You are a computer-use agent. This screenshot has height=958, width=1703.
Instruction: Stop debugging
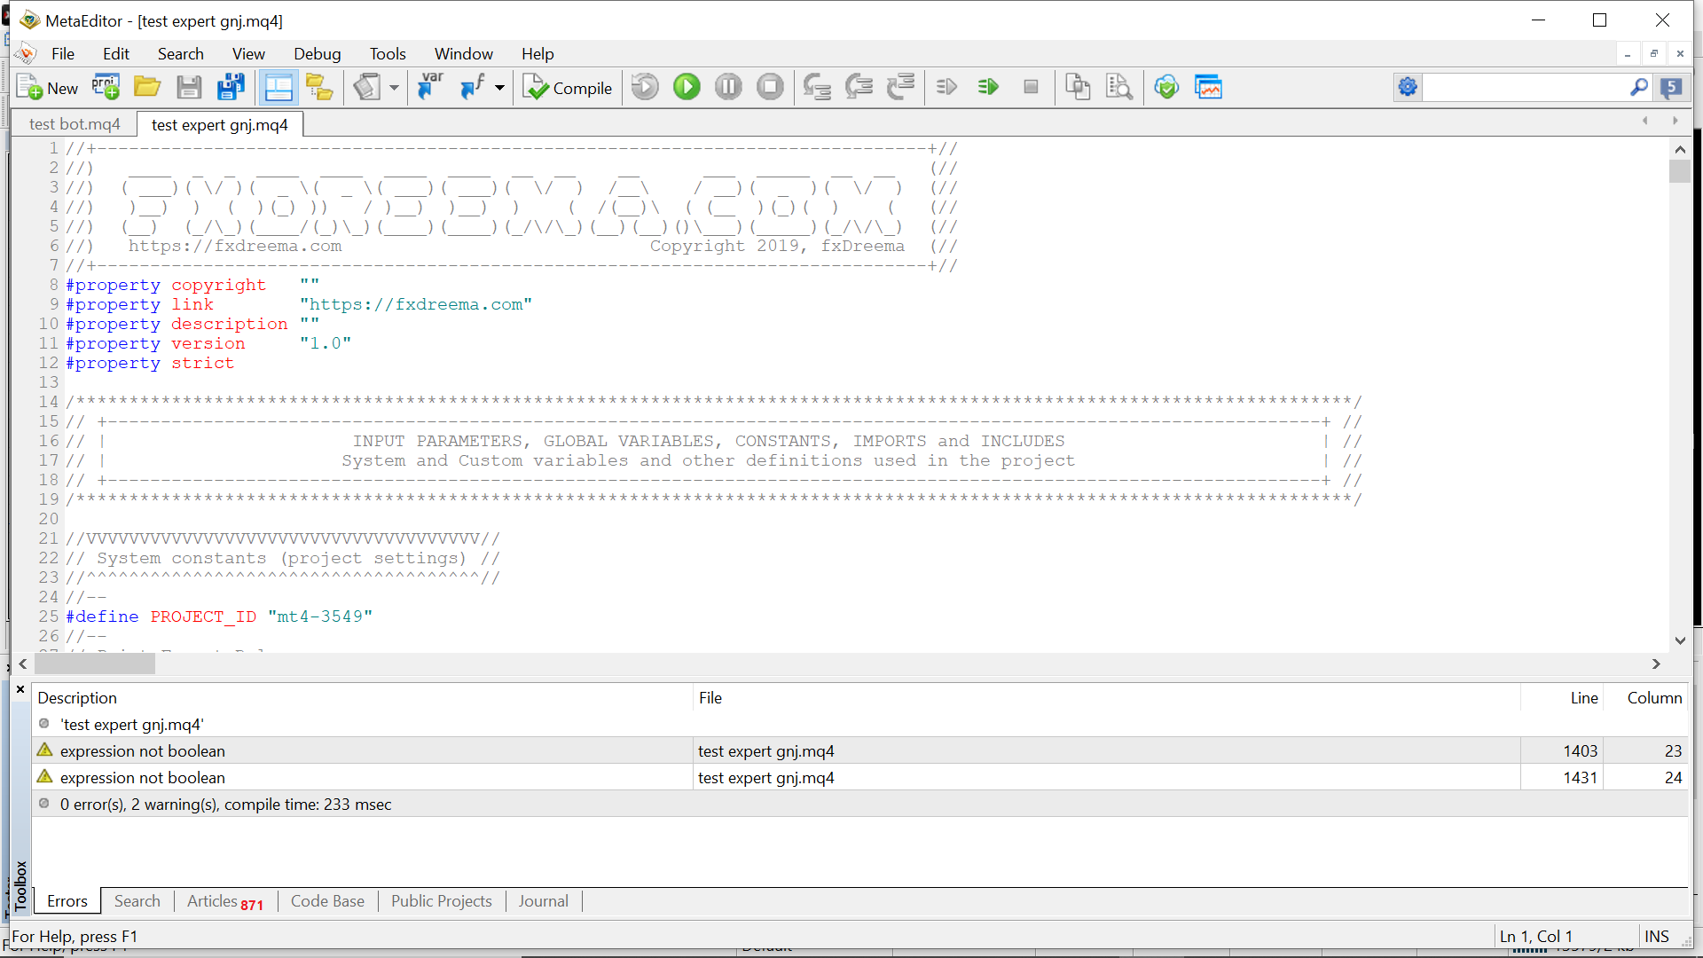tap(770, 87)
